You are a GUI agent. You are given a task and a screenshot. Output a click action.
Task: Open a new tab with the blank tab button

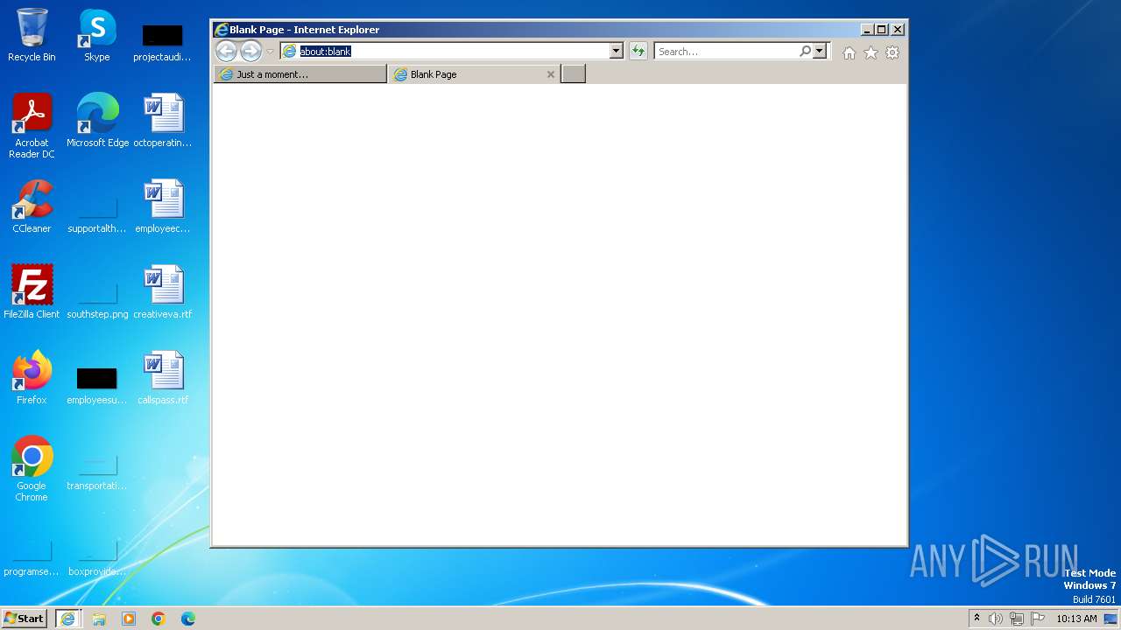(573, 74)
